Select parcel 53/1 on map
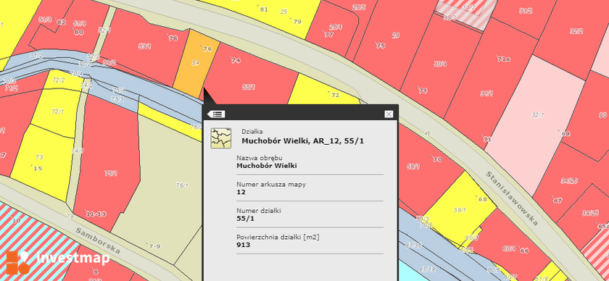 pyautogui.click(x=144, y=46)
